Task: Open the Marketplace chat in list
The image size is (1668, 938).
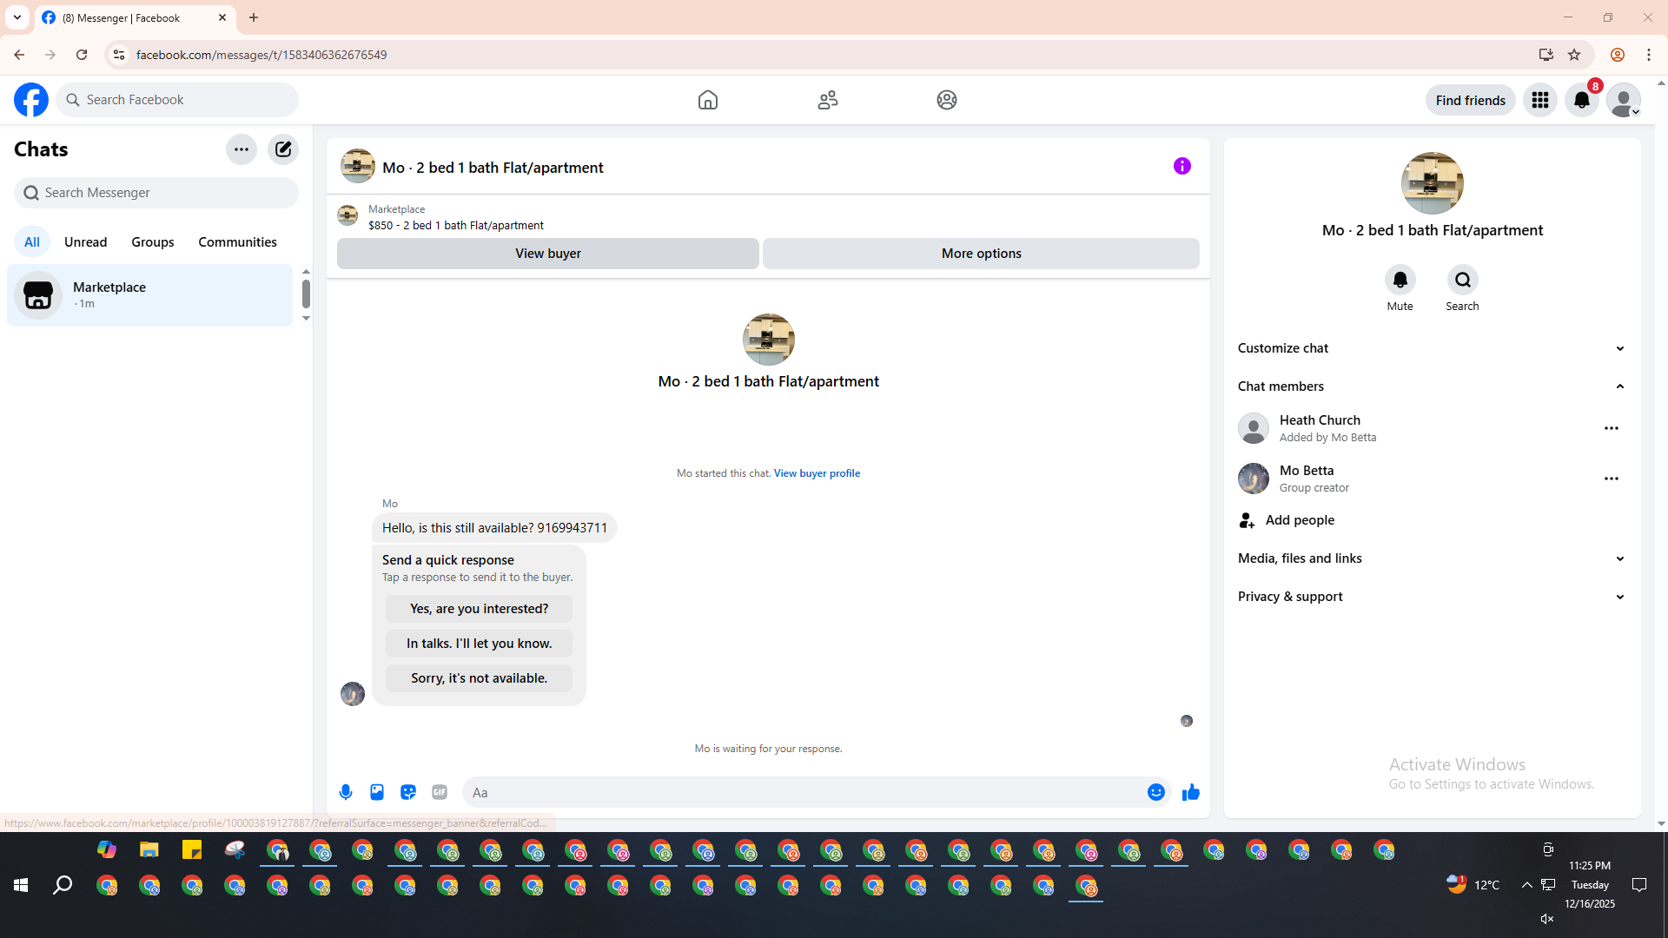Action: [x=149, y=295]
